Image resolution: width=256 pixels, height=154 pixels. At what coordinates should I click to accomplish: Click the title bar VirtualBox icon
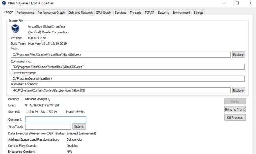point(4,3)
